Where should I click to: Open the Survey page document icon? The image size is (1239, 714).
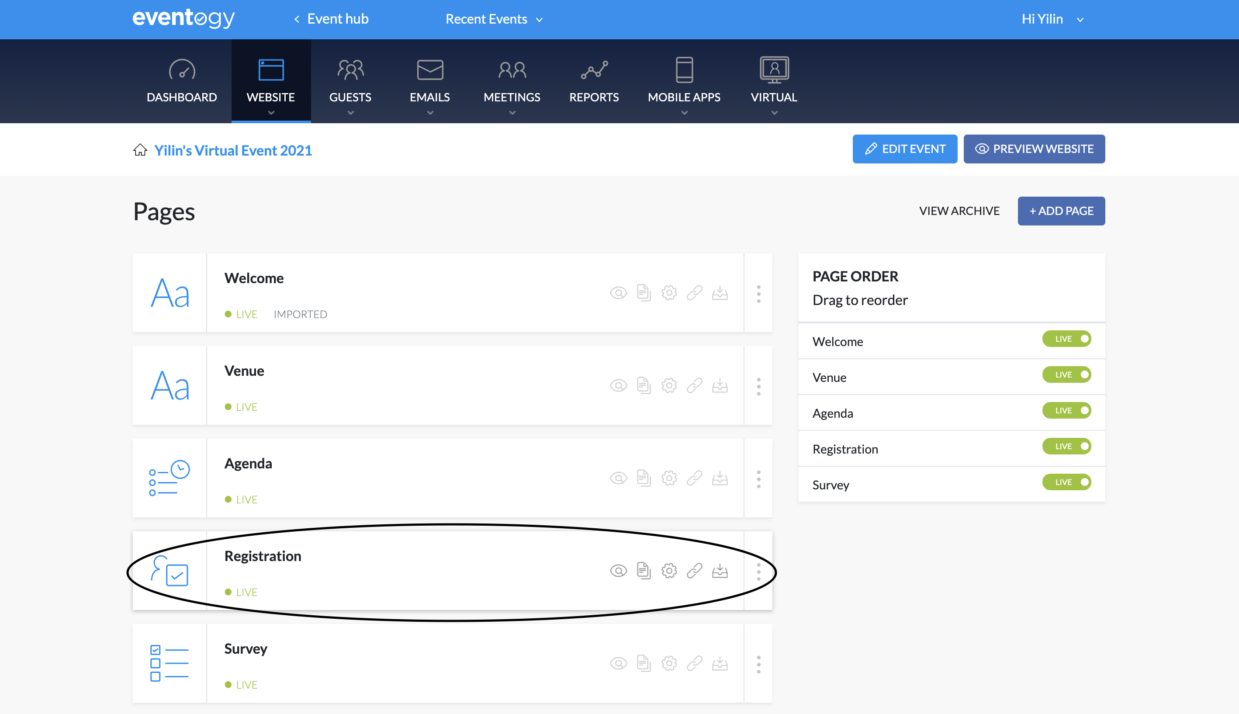(644, 663)
